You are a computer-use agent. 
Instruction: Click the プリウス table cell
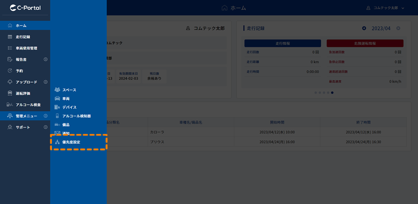(191, 142)
